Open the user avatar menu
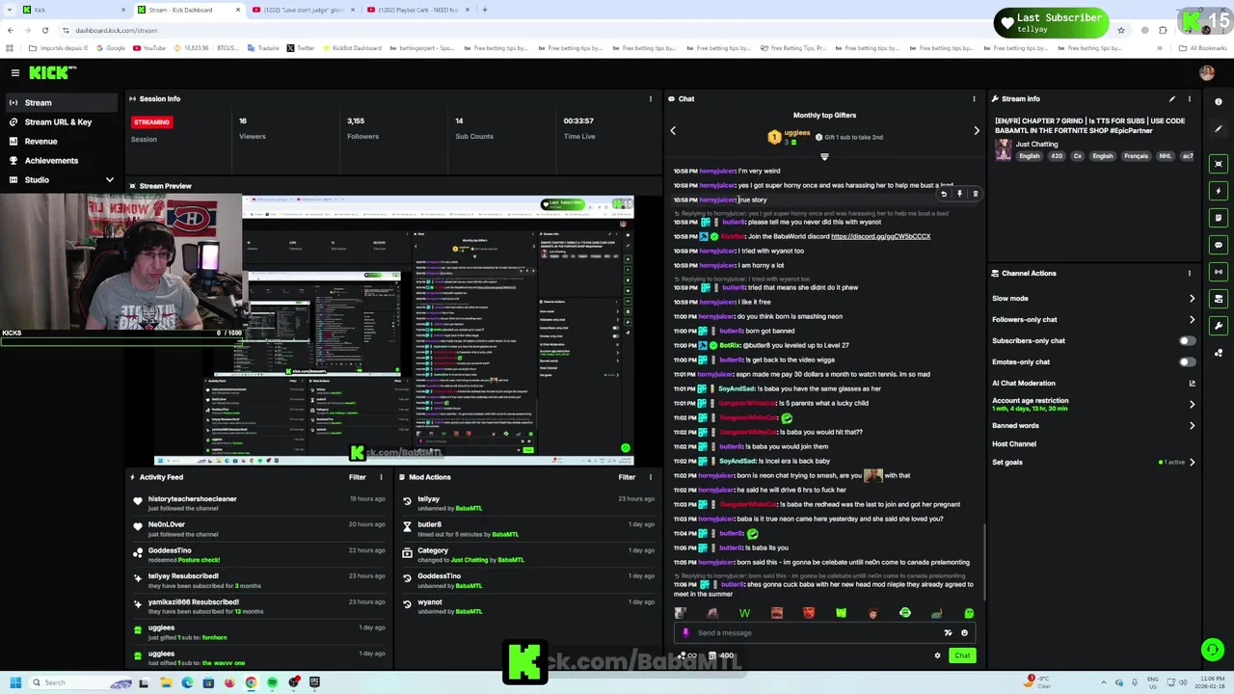Screen dimensions: 1234x694 tap(1207, 72)
